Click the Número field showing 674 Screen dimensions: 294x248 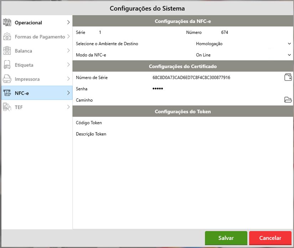click(x=249, y=32)
